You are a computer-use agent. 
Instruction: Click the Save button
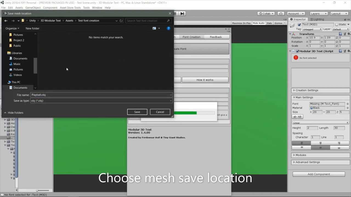point(137,112)
